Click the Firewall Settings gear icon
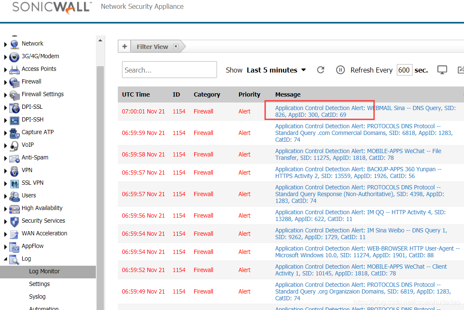The height and width of the screenshot is (310, 464). 14,94
